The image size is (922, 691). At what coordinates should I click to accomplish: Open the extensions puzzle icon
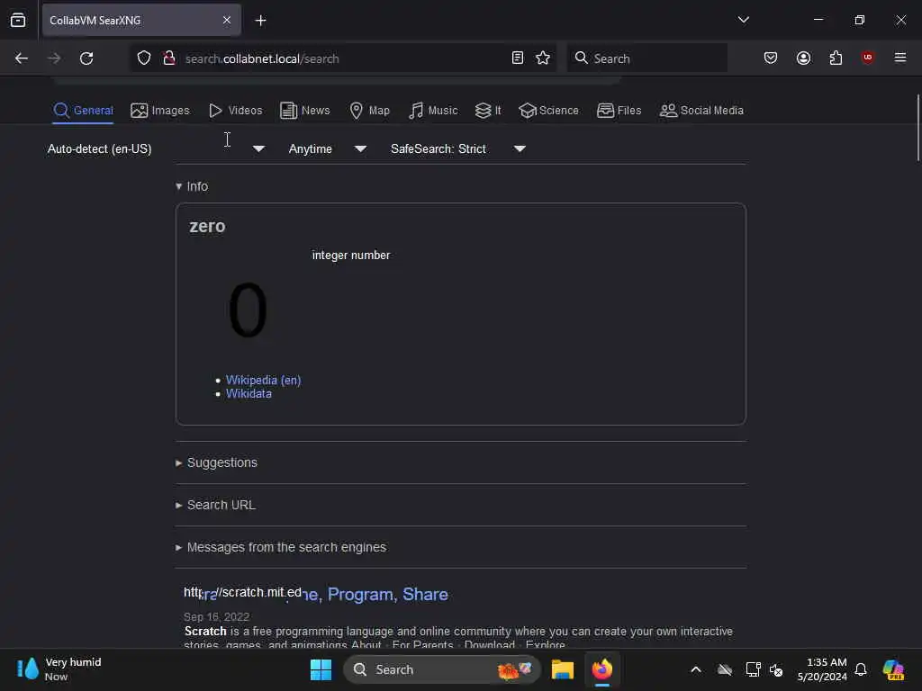[x=836, y=58]
